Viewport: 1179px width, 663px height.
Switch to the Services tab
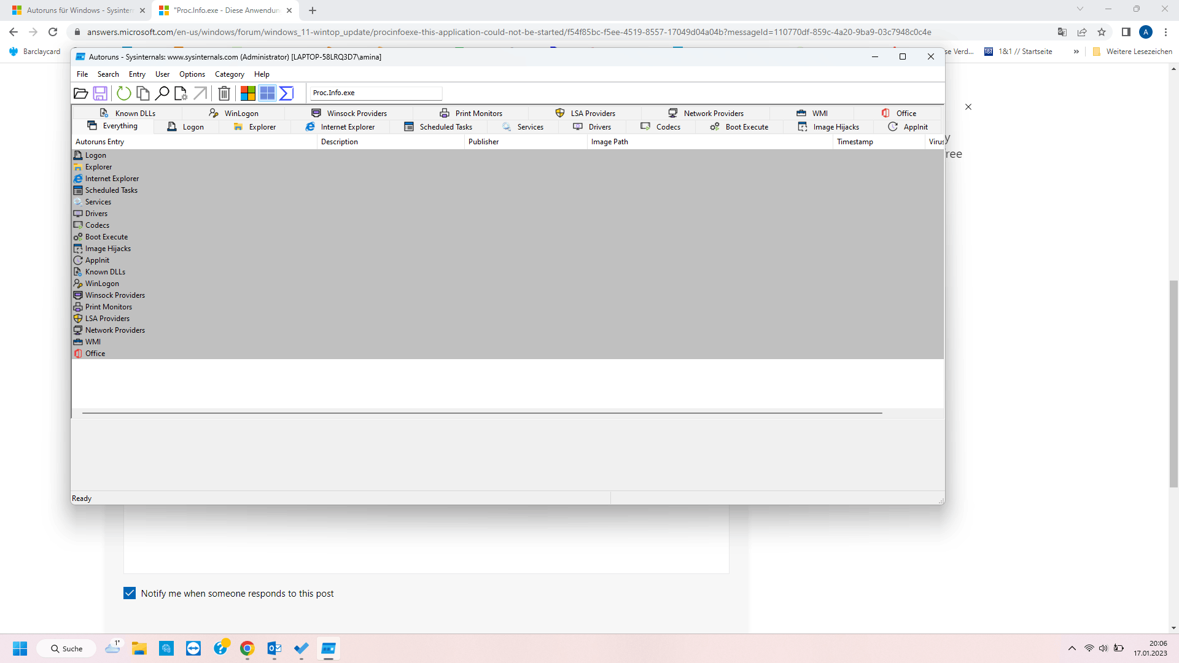click(x=523, y=127)
